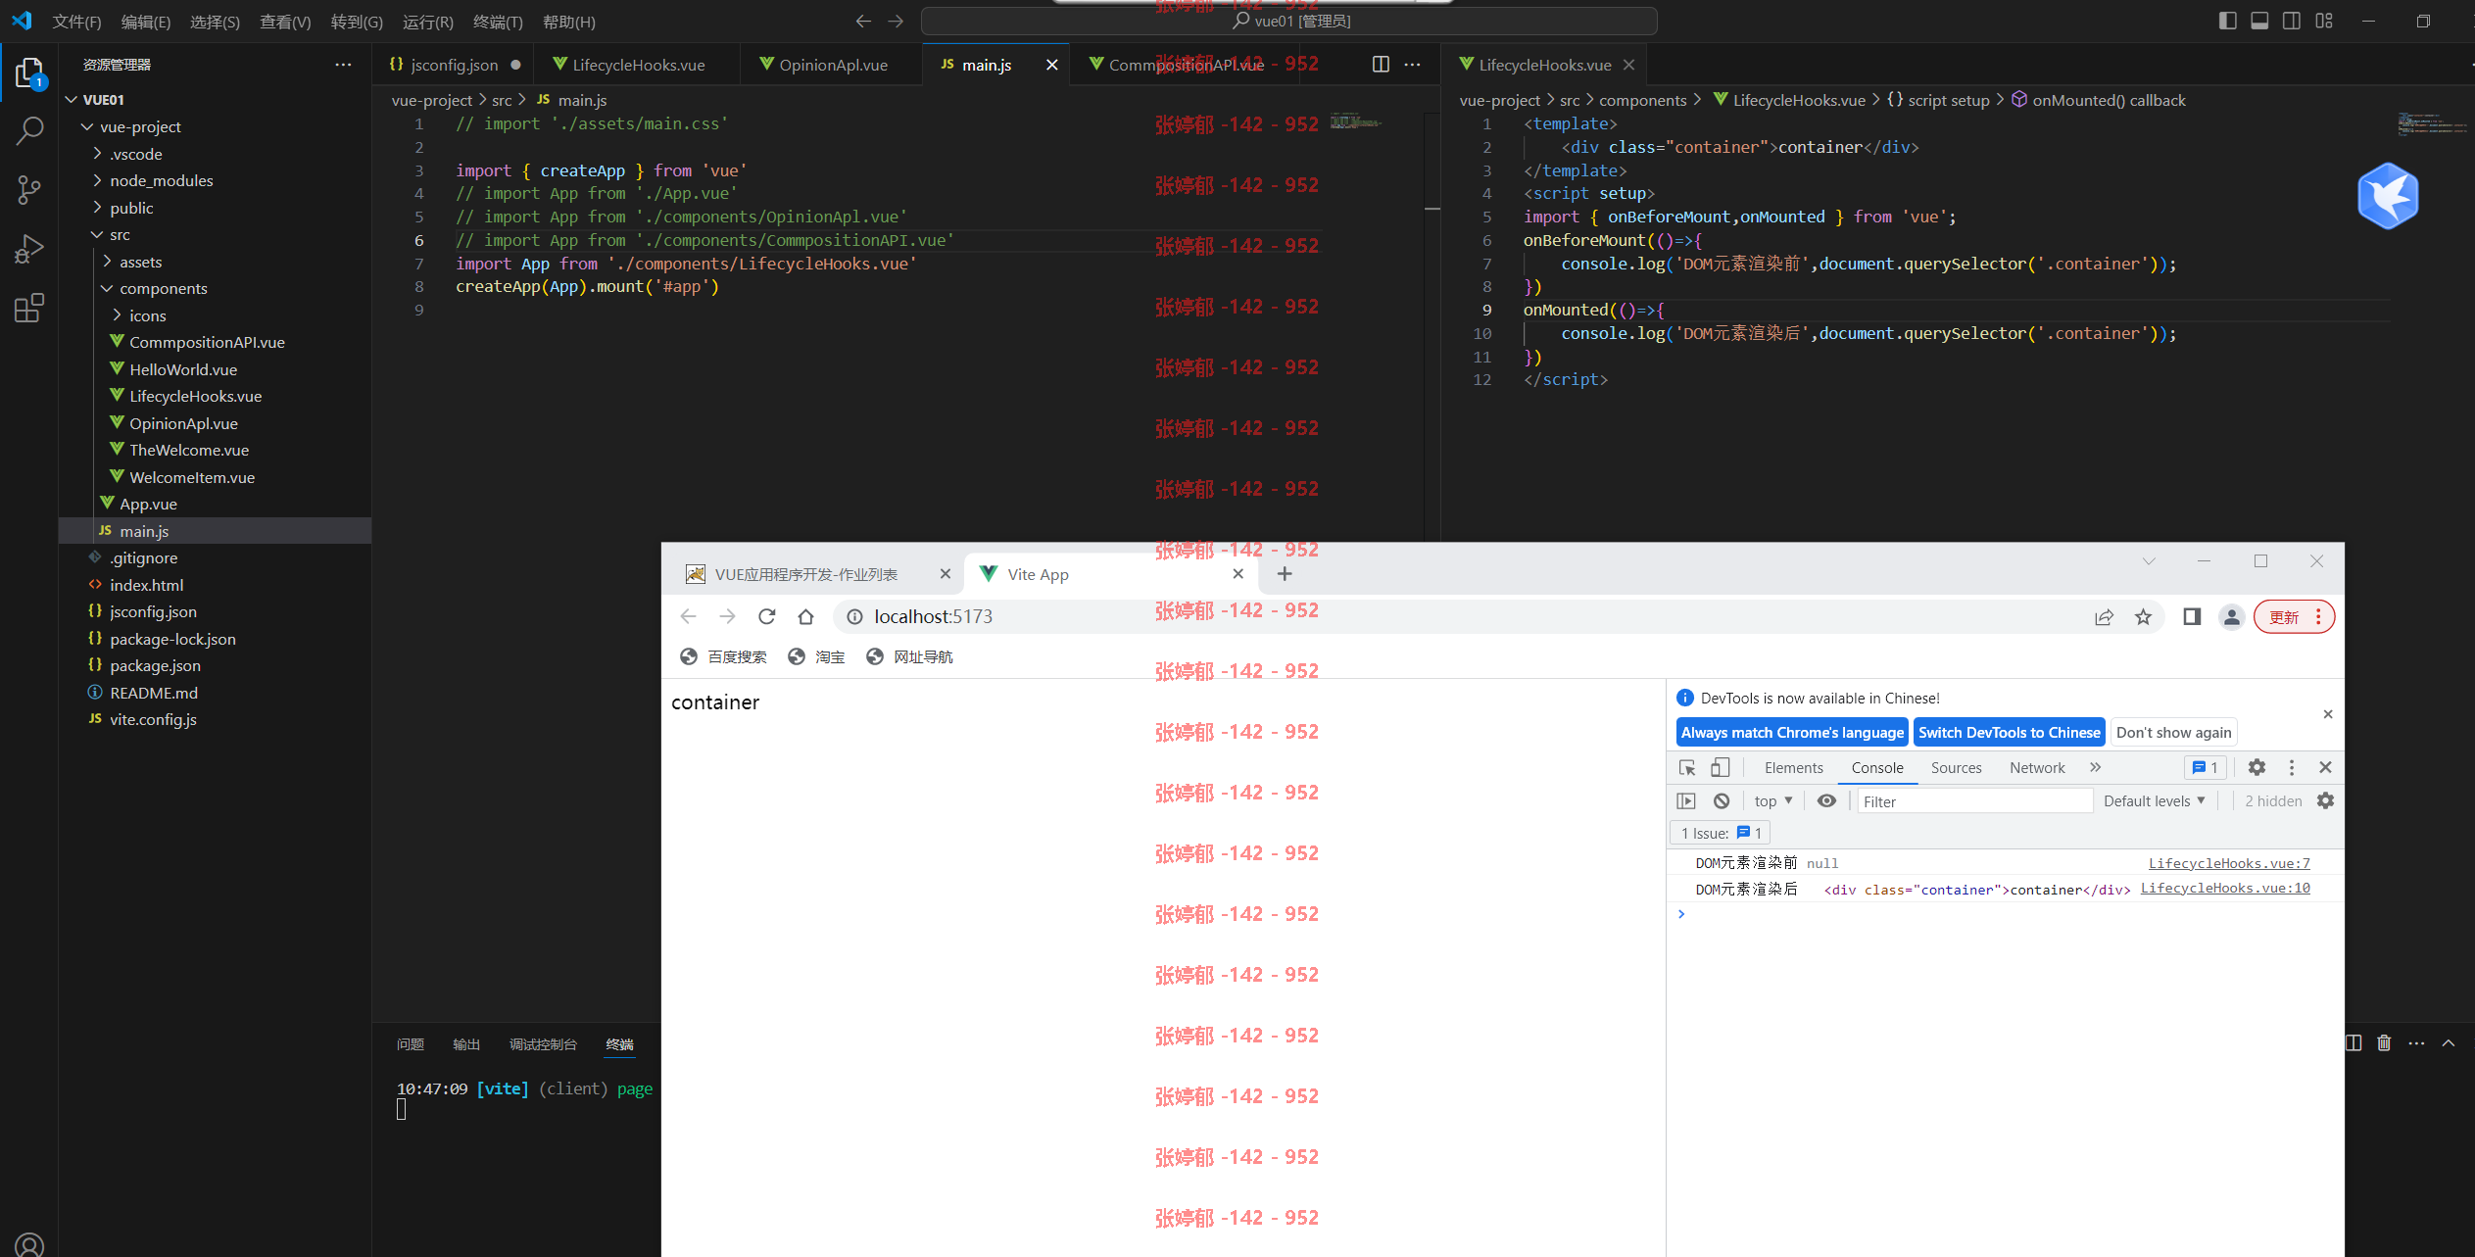The height and width of the screenshot is (1257, 2475).
Task: Switch to jsconfig.json editor tab
Action: [454, 65]
